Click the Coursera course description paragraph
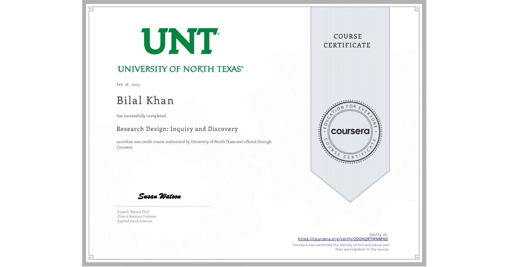 (194, 144)
